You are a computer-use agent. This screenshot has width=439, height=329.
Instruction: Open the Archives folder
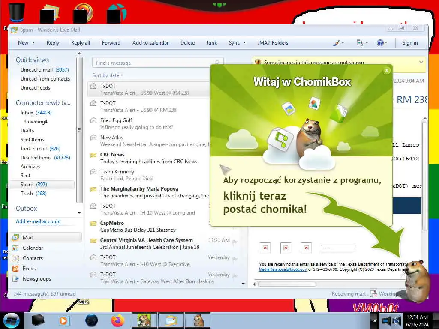pos(30,167)
